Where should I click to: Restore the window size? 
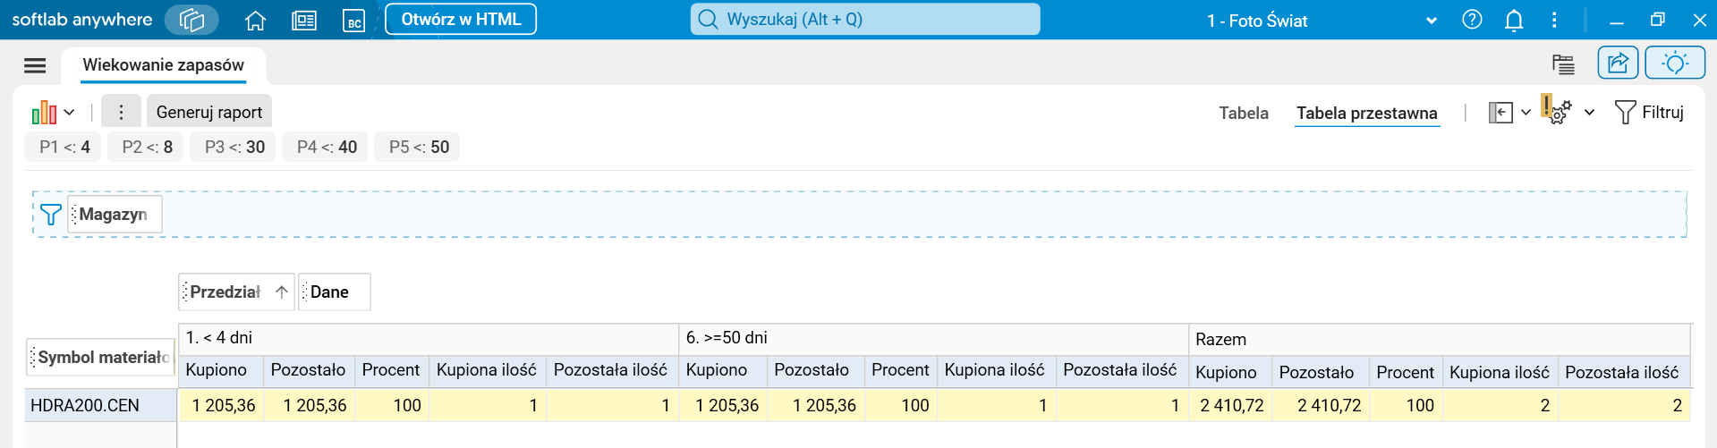point(1658,20)
